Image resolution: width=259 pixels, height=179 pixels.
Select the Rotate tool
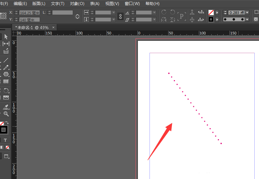(x=6, y=91)
